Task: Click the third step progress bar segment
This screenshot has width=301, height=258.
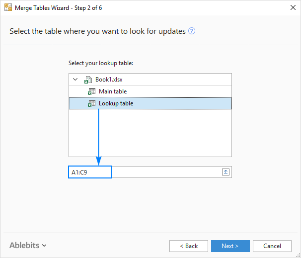Action: click(x=126, y=45)
